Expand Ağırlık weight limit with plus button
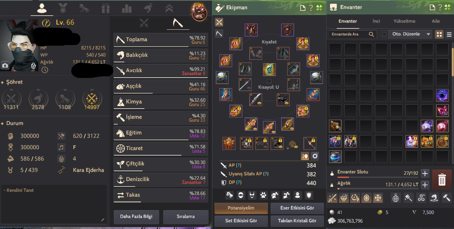Image resolution: width=454 pixels, height=229 pixels. click(x=425, y=185)
